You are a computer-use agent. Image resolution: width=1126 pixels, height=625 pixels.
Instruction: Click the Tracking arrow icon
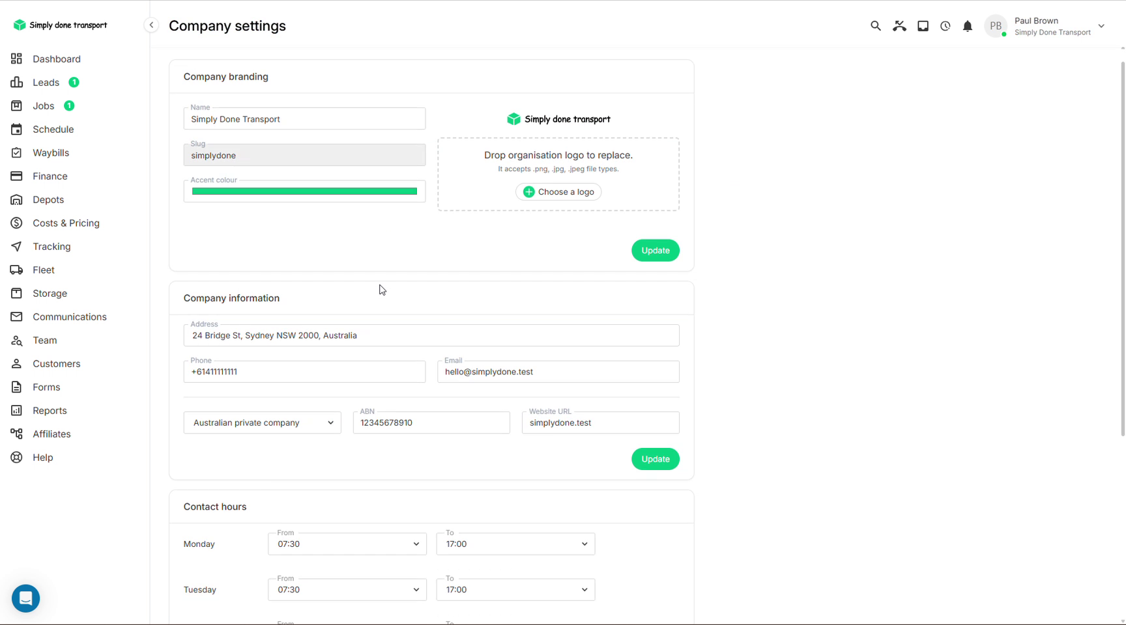[17, 246]
